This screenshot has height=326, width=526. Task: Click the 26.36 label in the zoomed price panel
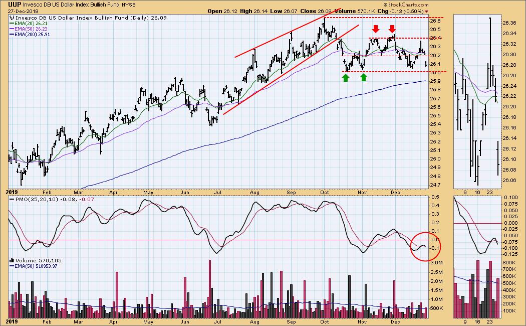(509, 23)
